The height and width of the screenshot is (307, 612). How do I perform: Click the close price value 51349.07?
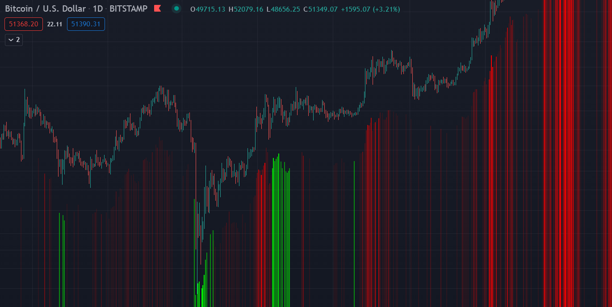tap(323, 9)
